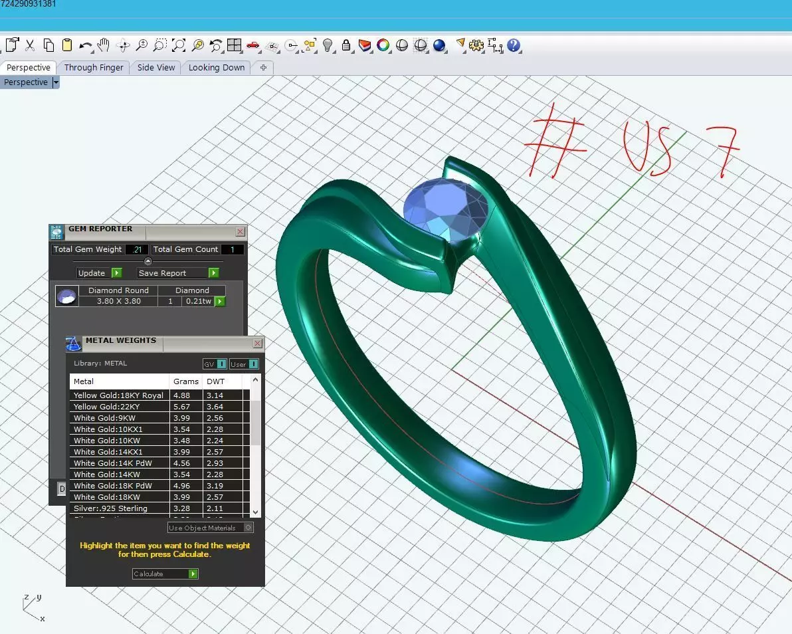The image size is (792, 634).
Task: Click the Undo view change icon
Action: (216, 45)
